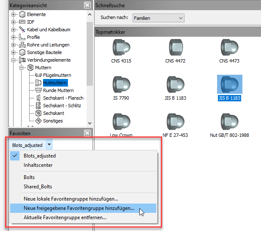Click scroll up arrow in category tree
The image size is (261, 231).
pos(90,14)
